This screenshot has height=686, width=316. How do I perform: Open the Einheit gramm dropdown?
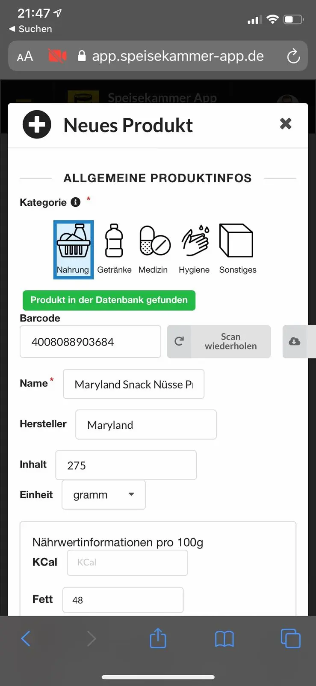point(104,495)
